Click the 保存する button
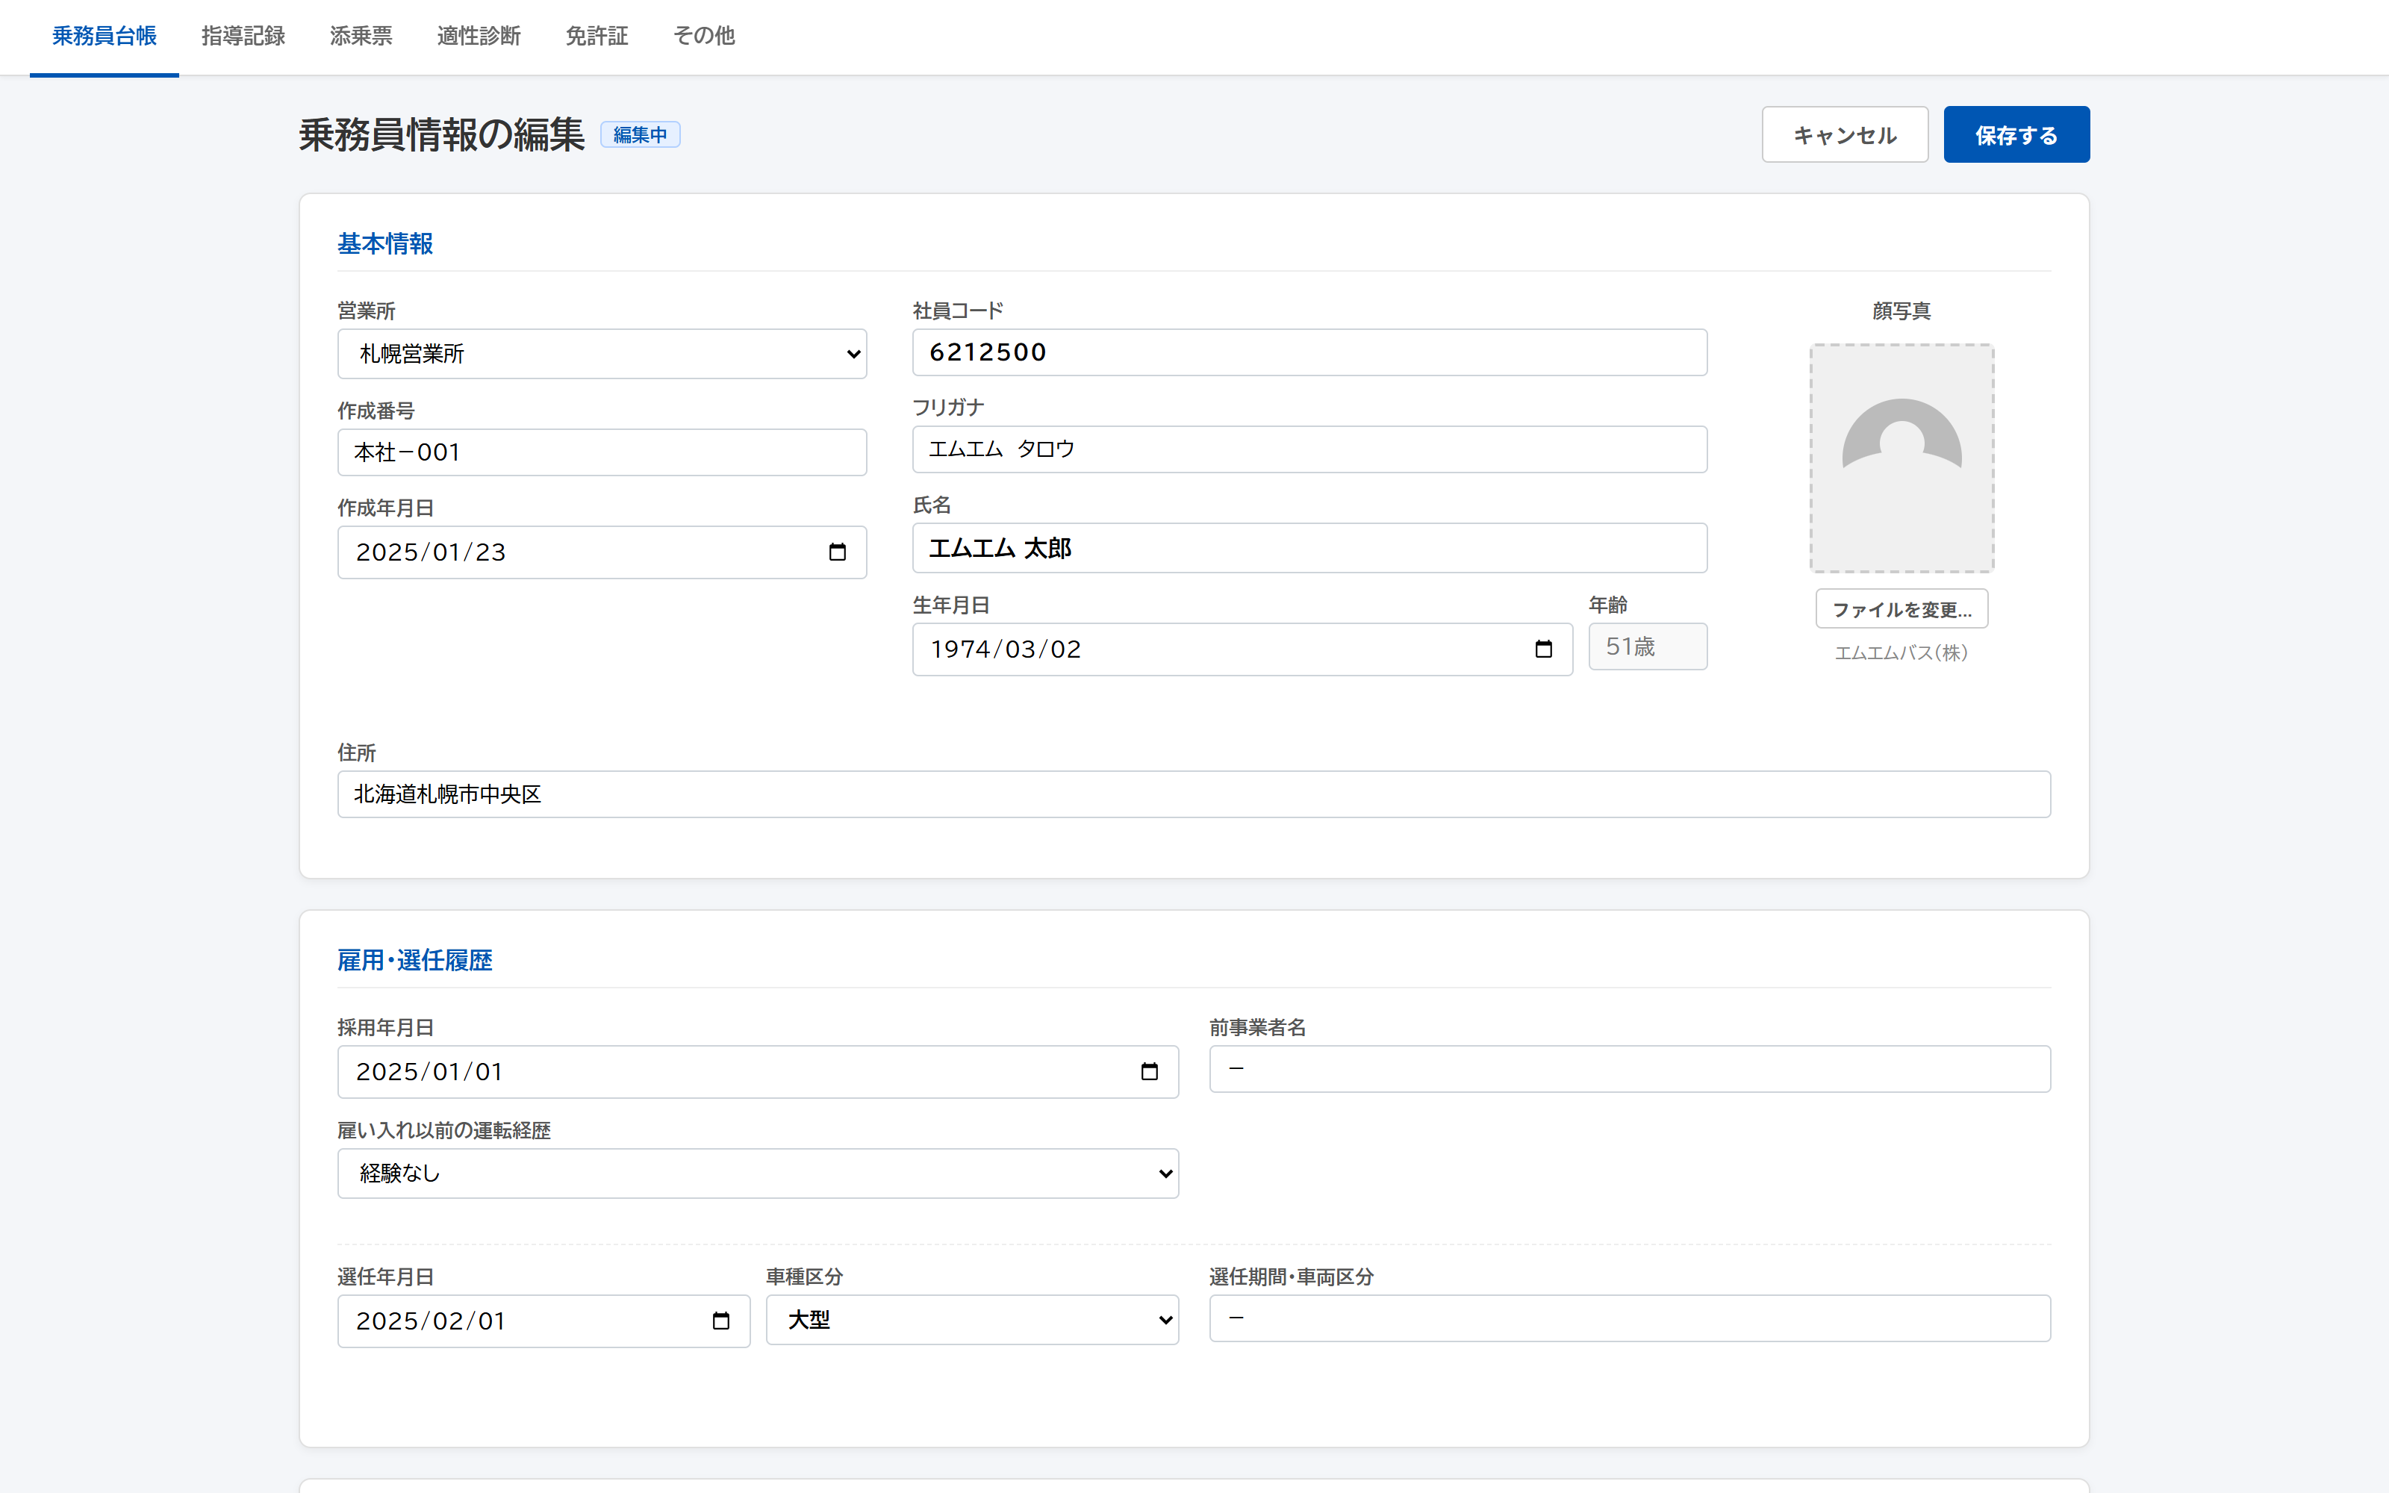Screen dimensions: 2389x1493 2016,134
